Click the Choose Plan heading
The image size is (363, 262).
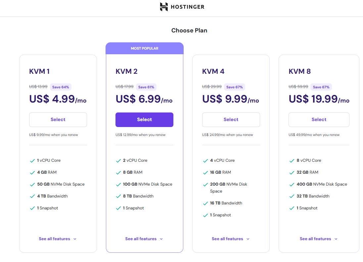click(x=189, y=30)
